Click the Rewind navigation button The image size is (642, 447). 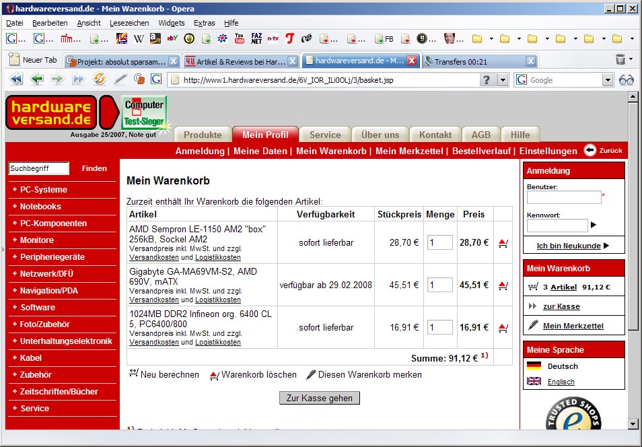pyautogui.click(x=16, y=79)
